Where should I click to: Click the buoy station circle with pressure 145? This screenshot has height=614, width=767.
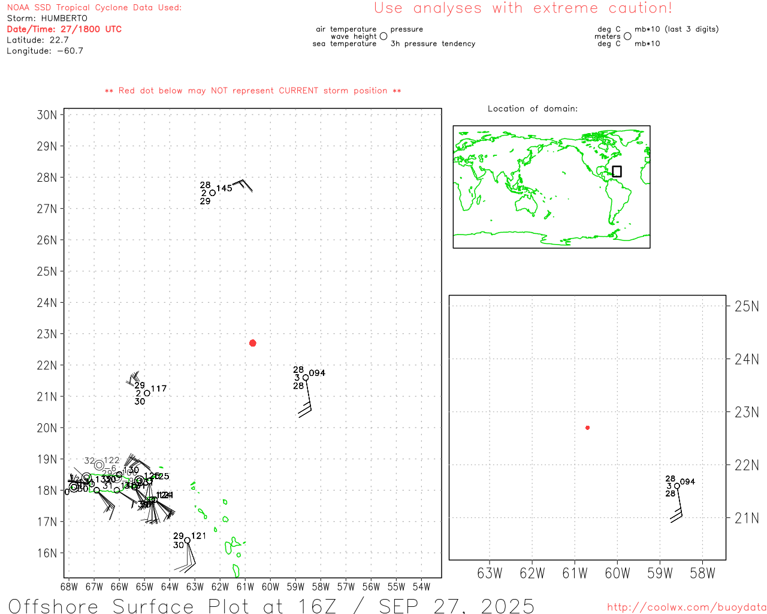(213, 193)
